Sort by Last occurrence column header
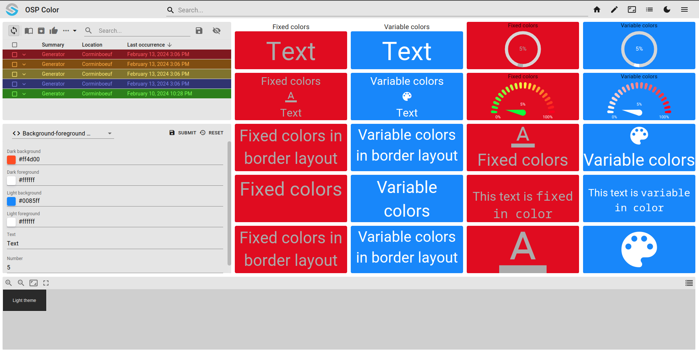This screenshot has width=699, height=354. click(149, 45)
